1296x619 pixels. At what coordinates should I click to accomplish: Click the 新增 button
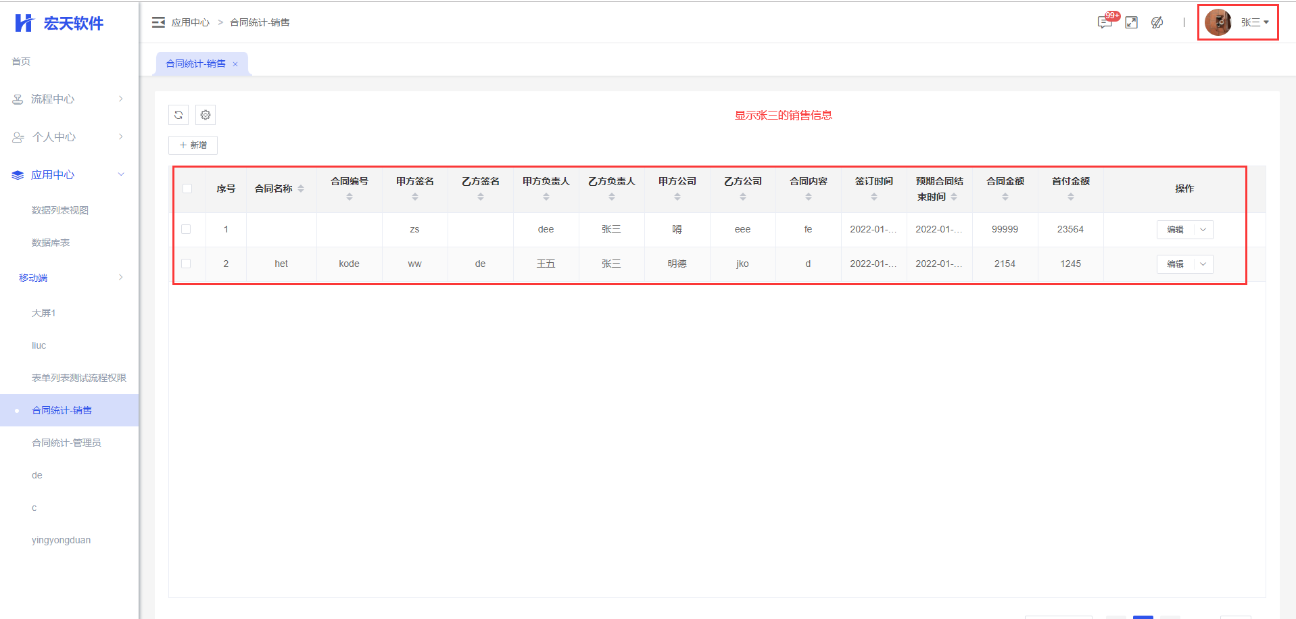coord(193,145)
